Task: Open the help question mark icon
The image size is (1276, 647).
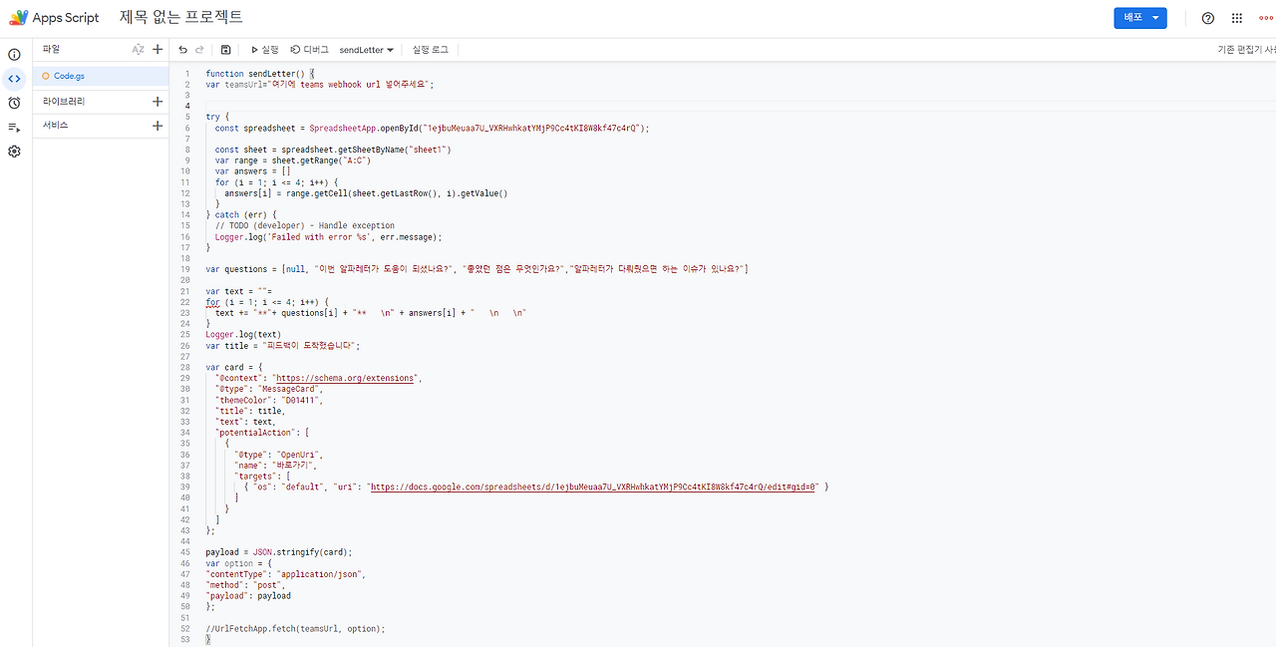Action: tap(1208, 18)
